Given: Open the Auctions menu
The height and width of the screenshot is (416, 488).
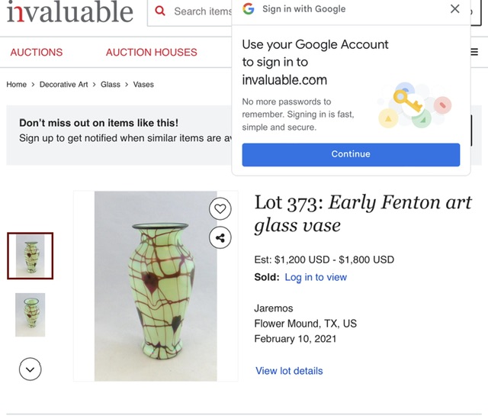Looking at the screenshot, I should [37, 53].
